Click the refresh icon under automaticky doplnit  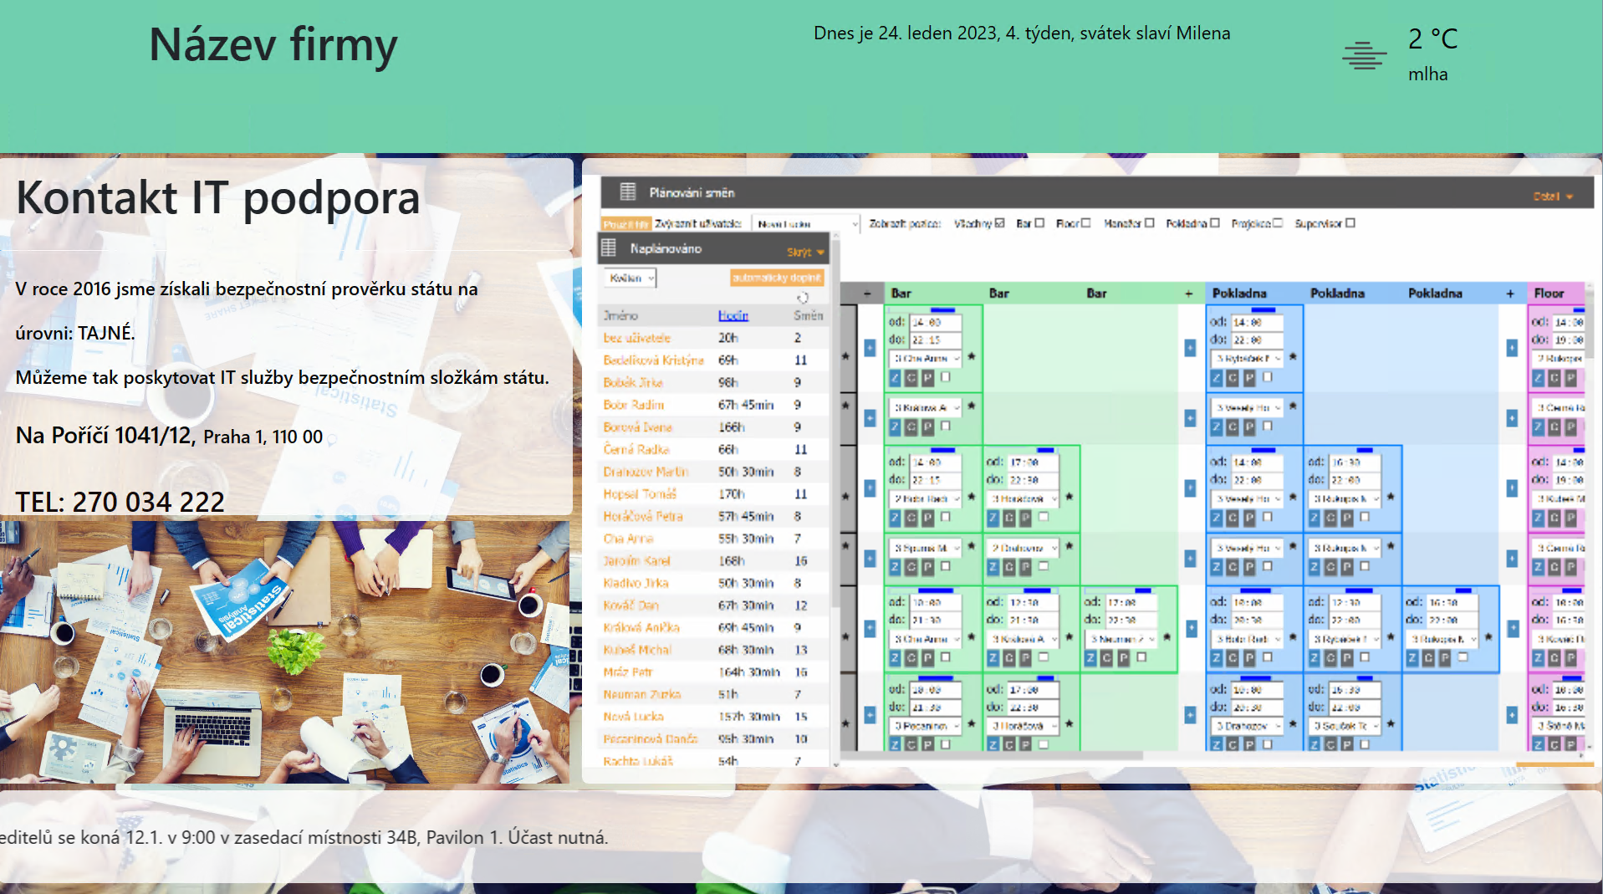pos(803,297)
